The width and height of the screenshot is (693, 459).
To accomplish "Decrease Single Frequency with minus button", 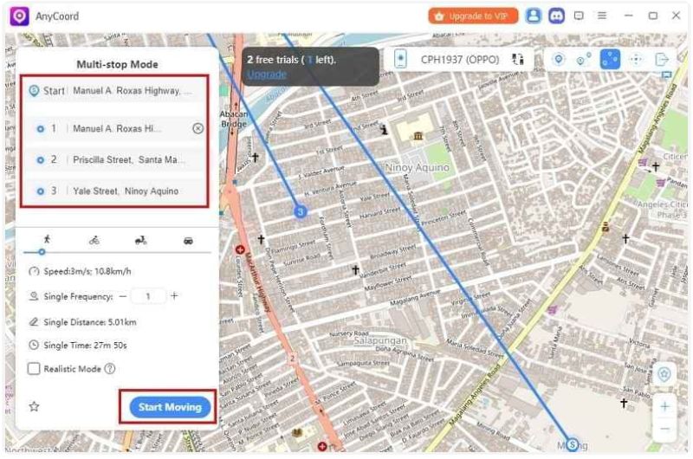I will point(123,296).
